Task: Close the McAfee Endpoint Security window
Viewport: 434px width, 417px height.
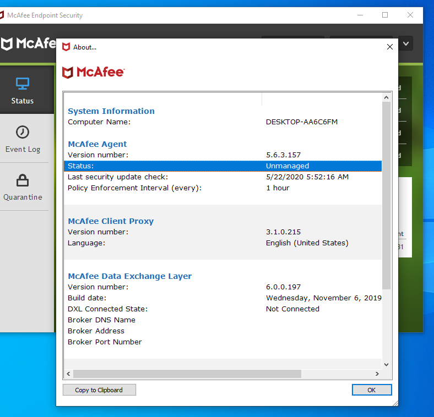Action: 410,15
